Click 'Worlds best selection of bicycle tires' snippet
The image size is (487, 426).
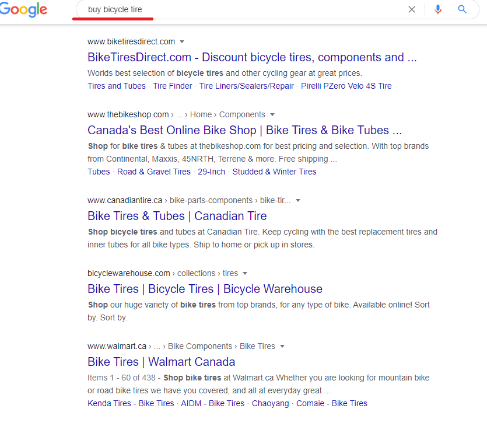[225, 74]
